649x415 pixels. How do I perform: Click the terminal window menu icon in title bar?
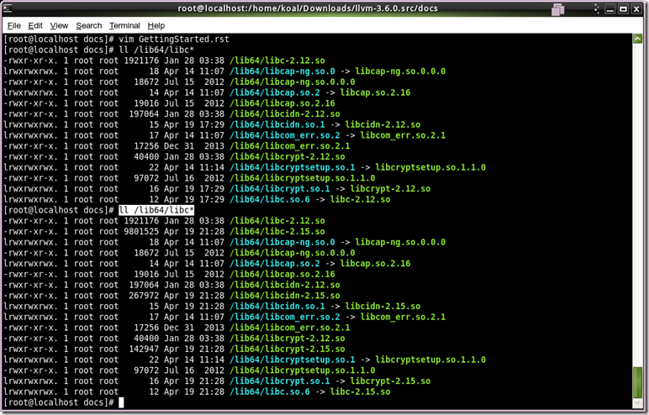7,8
